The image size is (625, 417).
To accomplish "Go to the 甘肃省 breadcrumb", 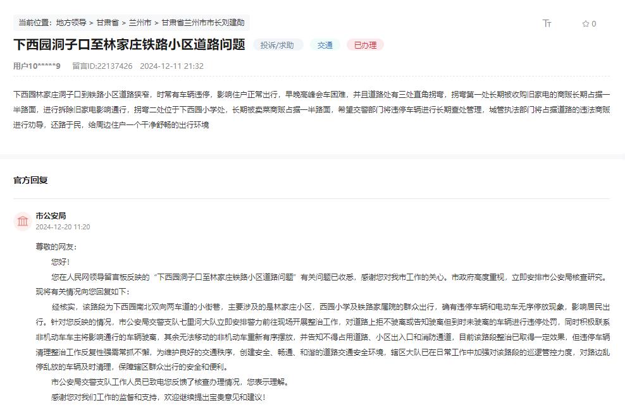I will 108,23.
